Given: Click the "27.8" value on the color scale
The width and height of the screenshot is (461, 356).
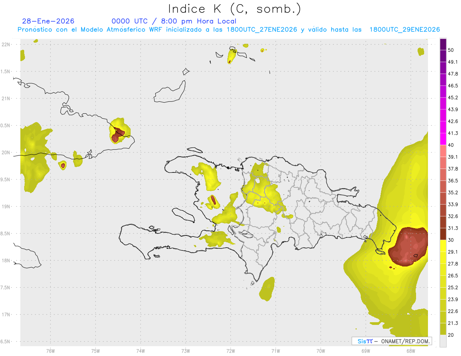Looking at the screenshot, I should (x=453, y=264).
